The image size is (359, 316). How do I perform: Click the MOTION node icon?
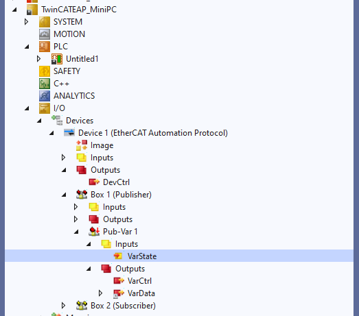pyautogui.click(x=45, y=34)
